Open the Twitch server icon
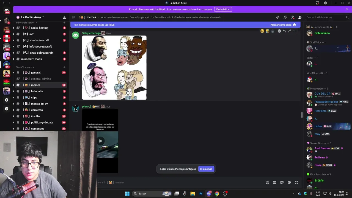 [x=7, y=56]
